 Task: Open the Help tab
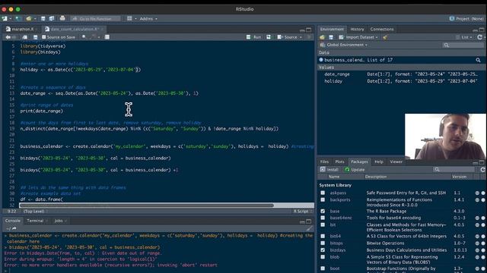379,162
